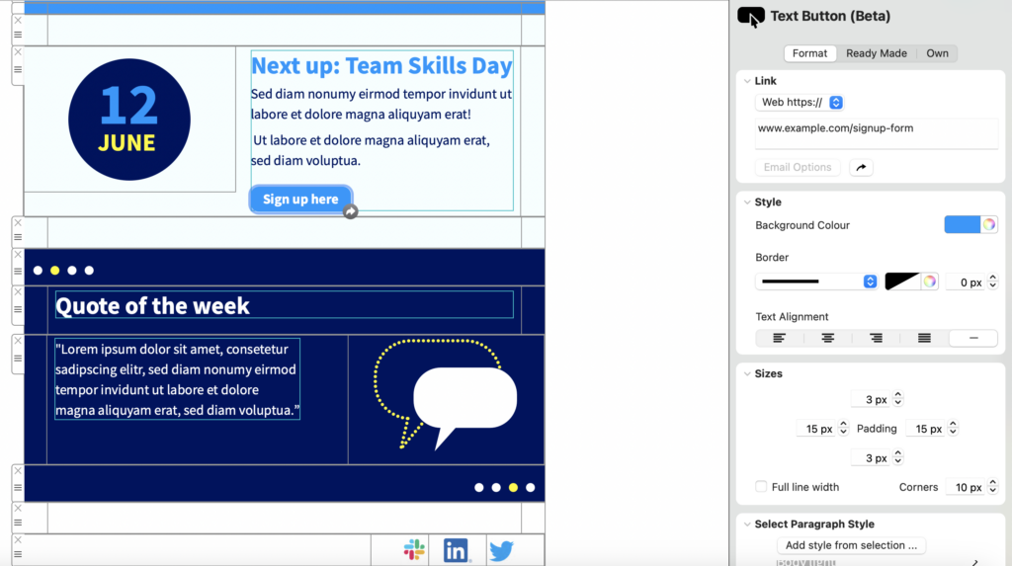1012x566 pixels.
Task: Collapse the Link section
Action: point(747,81)
